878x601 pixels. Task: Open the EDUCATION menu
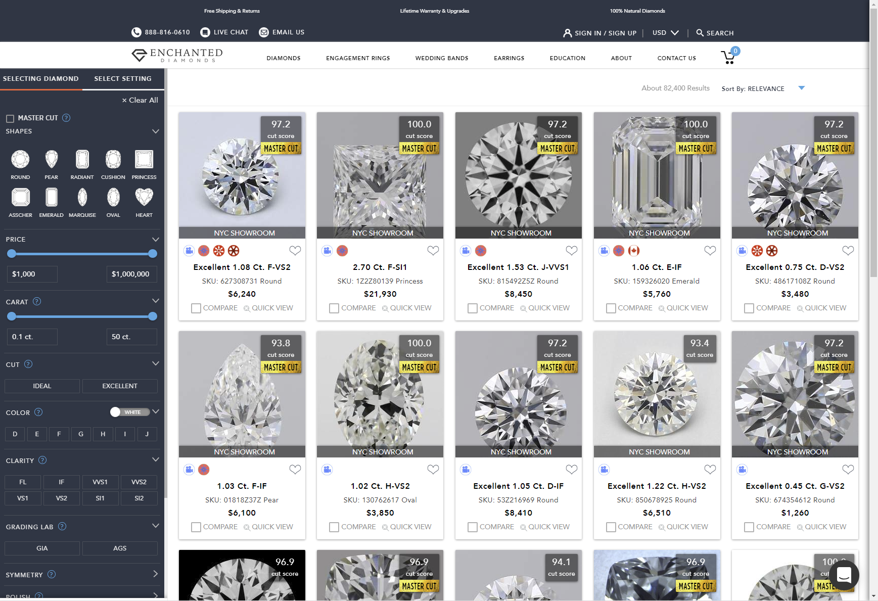click(x=567, y=58)
